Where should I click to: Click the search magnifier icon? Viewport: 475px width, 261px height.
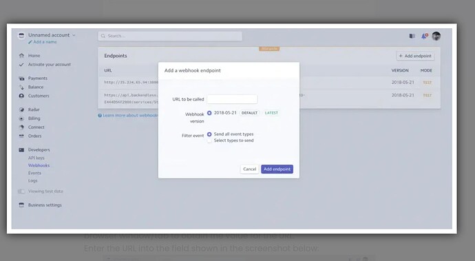[103, 36]
